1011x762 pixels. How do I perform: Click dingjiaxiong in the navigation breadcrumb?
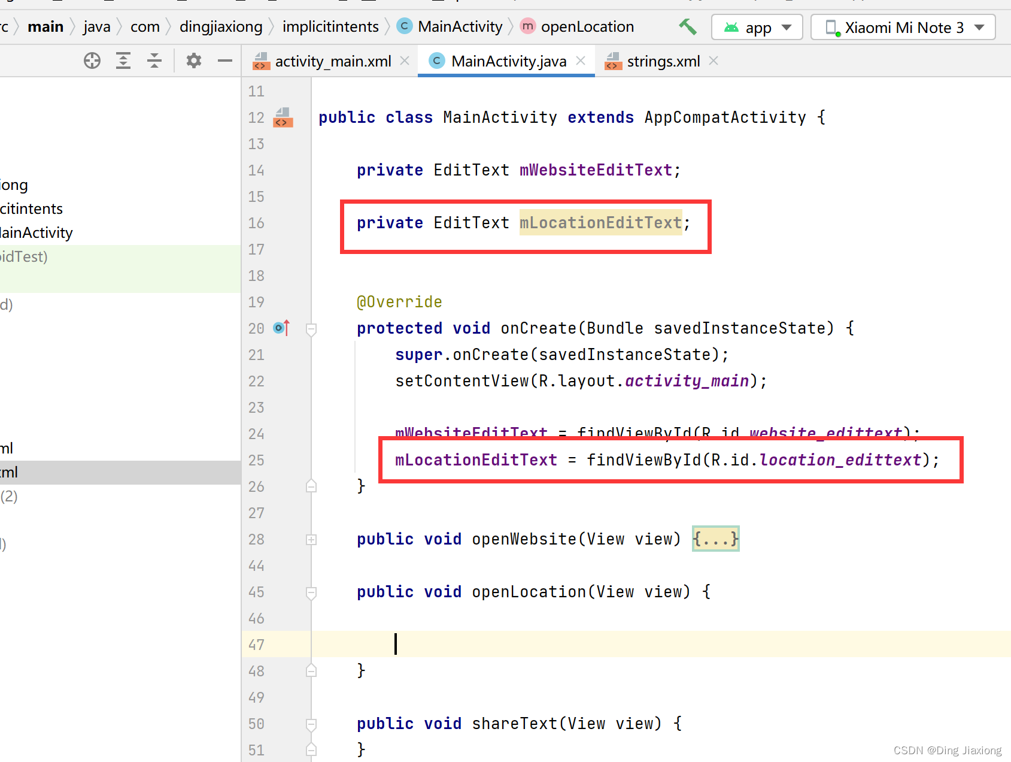(220, 26)
